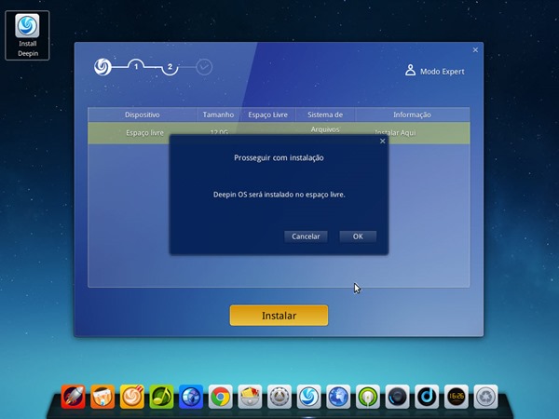Open the blue globe browser dock icon
This screenshot has width=559, height=419.
[x=338, y=397]
